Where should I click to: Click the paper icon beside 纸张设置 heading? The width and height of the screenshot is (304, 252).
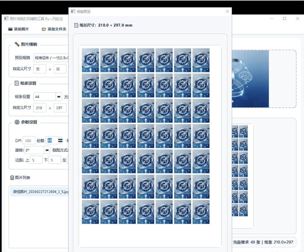[17, 83]
